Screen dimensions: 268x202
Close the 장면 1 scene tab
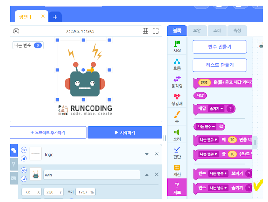tap(43, 16)
